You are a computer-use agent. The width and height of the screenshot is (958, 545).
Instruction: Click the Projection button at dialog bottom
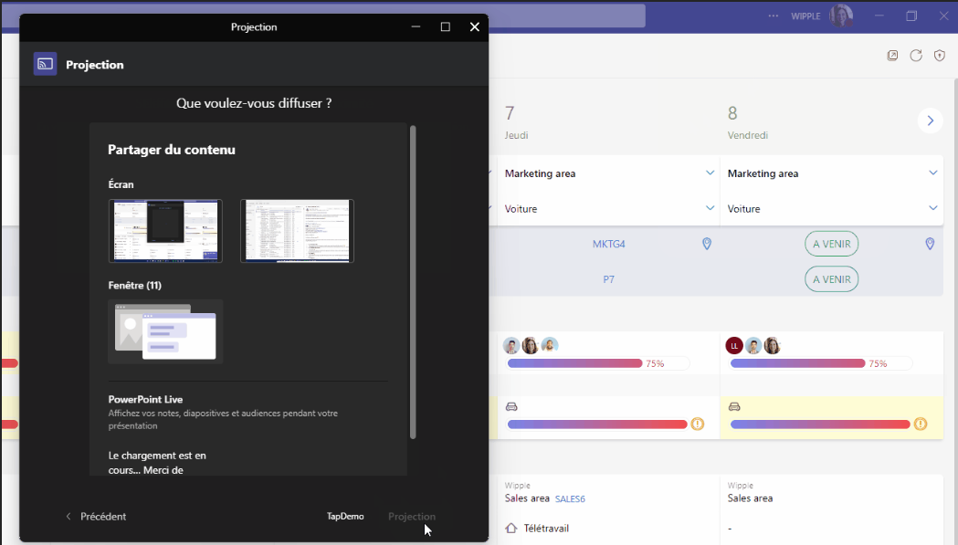coord(412,517)
